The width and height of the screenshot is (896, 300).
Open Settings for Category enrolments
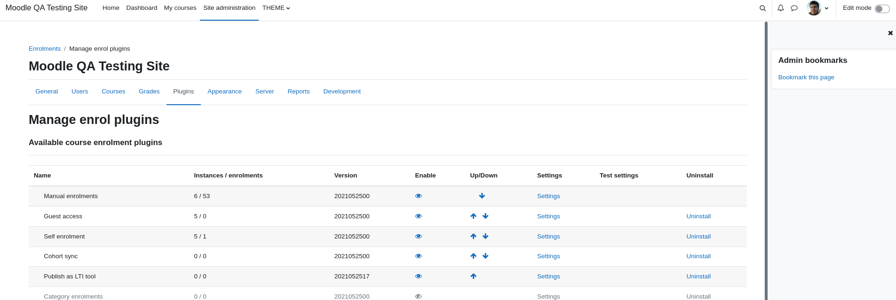(548, 296)
